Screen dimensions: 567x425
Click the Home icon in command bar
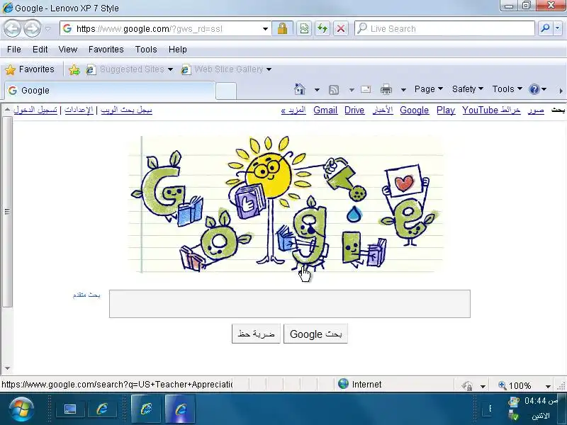click(x=299, y=89)
